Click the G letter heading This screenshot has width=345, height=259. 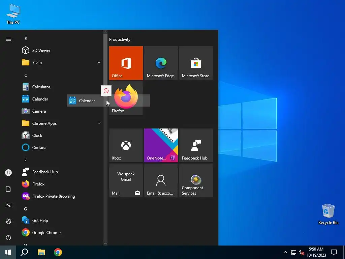click(x=26, y=209)
